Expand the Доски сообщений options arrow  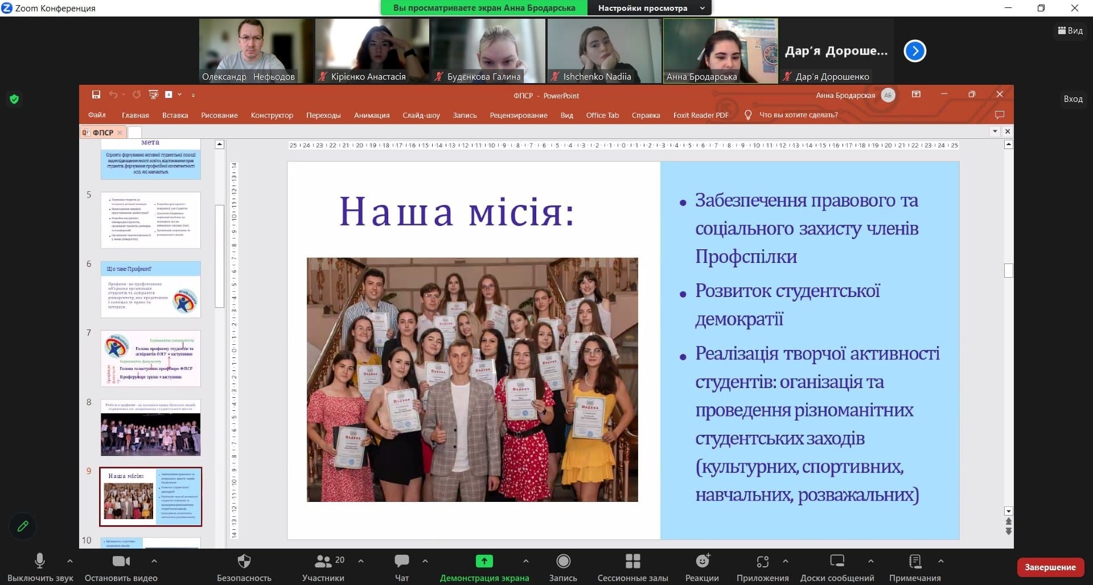pyautogui.click(x=871, y=561)
